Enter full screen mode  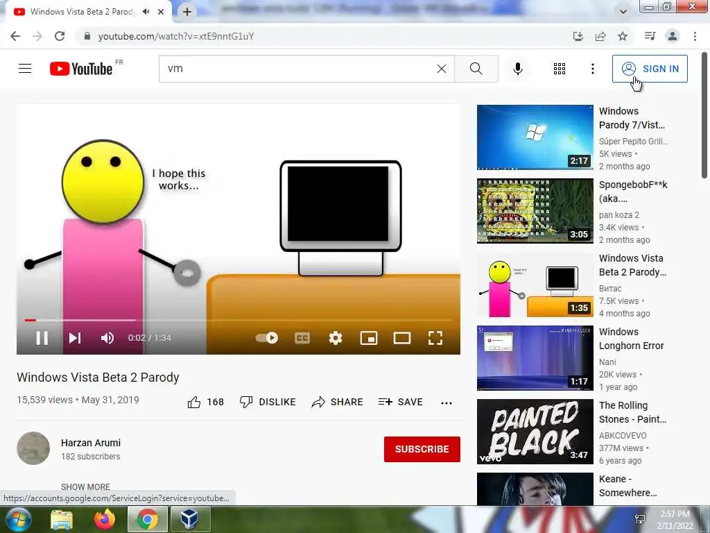point(435,338)
